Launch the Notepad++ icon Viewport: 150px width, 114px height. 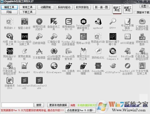tap(25, 66)
